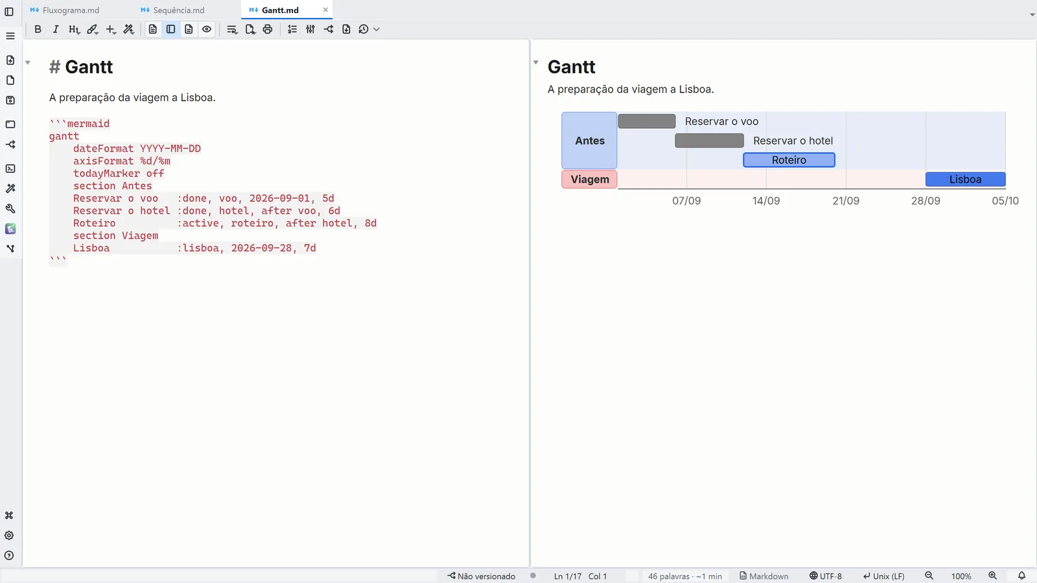
Task: Open the settings gear in the sidebar
Action: [9, 536]
